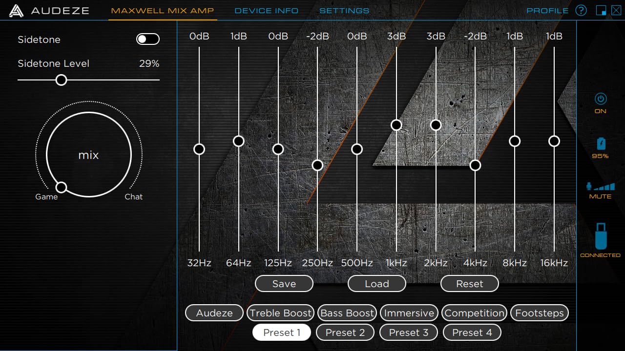
Task: Click the 29% sidetone level value
Action: click(149, 64)
